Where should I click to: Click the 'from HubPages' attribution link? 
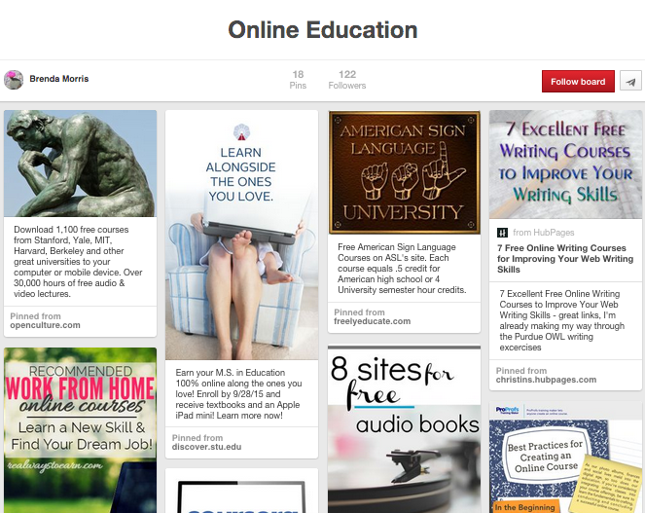[544, 233]
